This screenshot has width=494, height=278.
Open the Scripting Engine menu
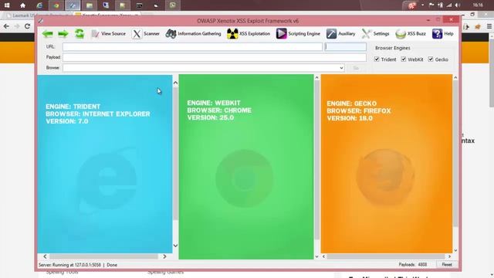coord(298,33)
